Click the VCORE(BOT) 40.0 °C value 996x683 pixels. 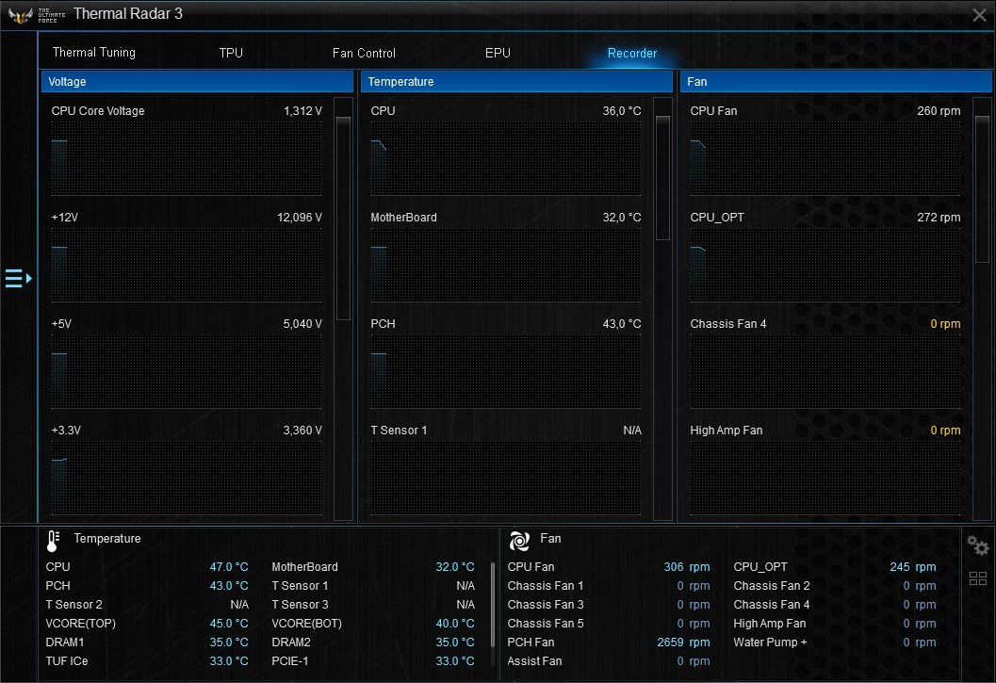455,624
